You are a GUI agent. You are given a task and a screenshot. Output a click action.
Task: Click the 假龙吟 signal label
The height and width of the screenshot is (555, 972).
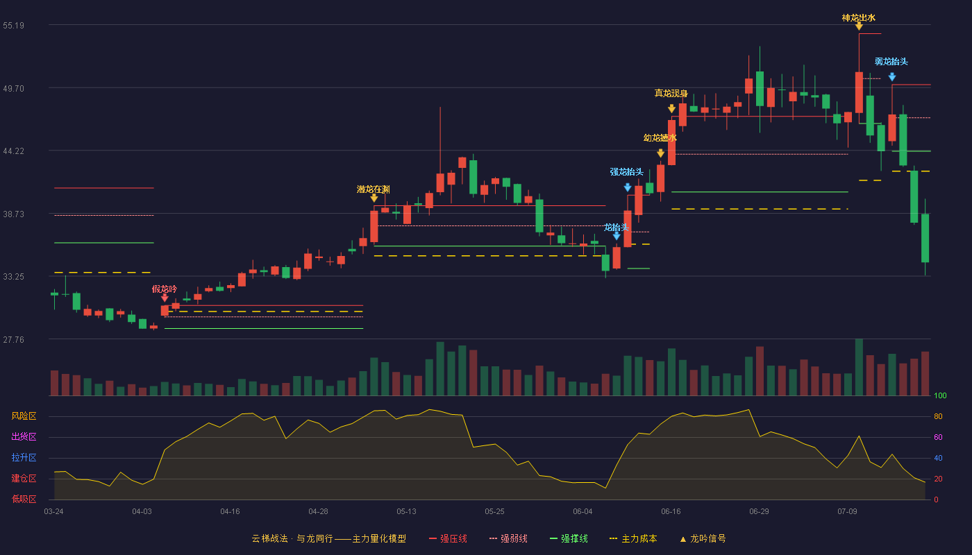(x=165, y=289)
